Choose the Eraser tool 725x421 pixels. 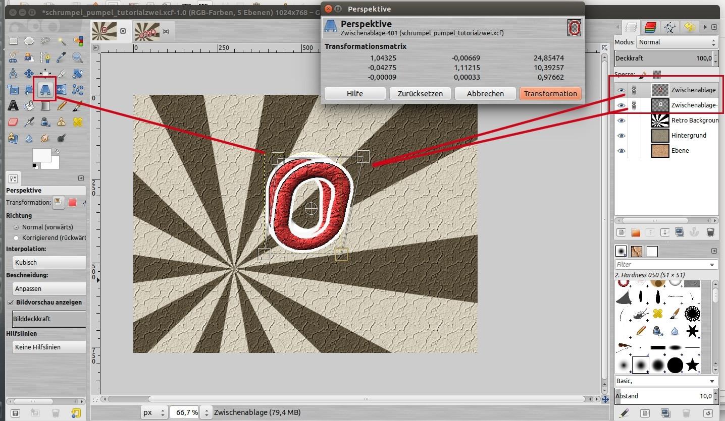[13, 122]
